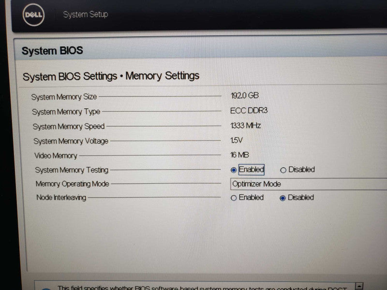Click the 1.5V value

(x=236, y=140)
